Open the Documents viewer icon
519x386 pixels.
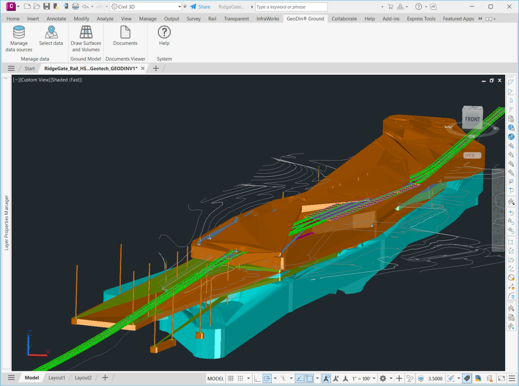click(125, 33)
